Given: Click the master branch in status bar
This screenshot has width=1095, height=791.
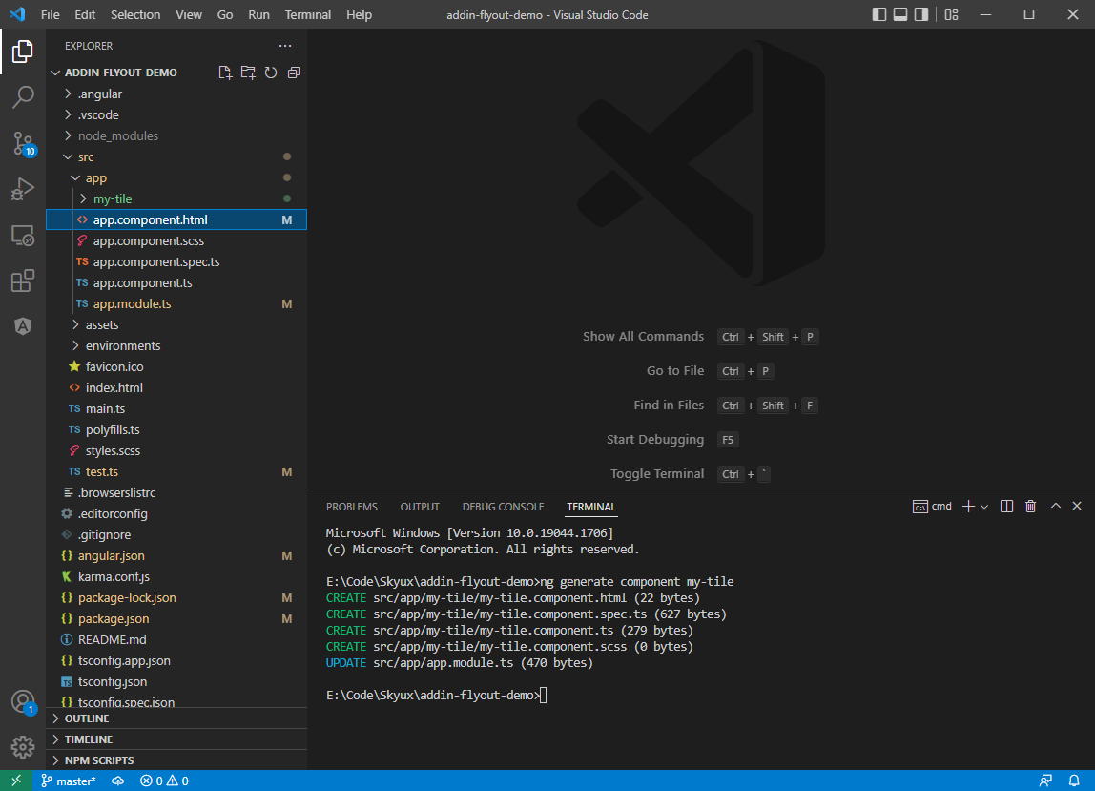Looking at the screenshot, I should click(68, 781).
